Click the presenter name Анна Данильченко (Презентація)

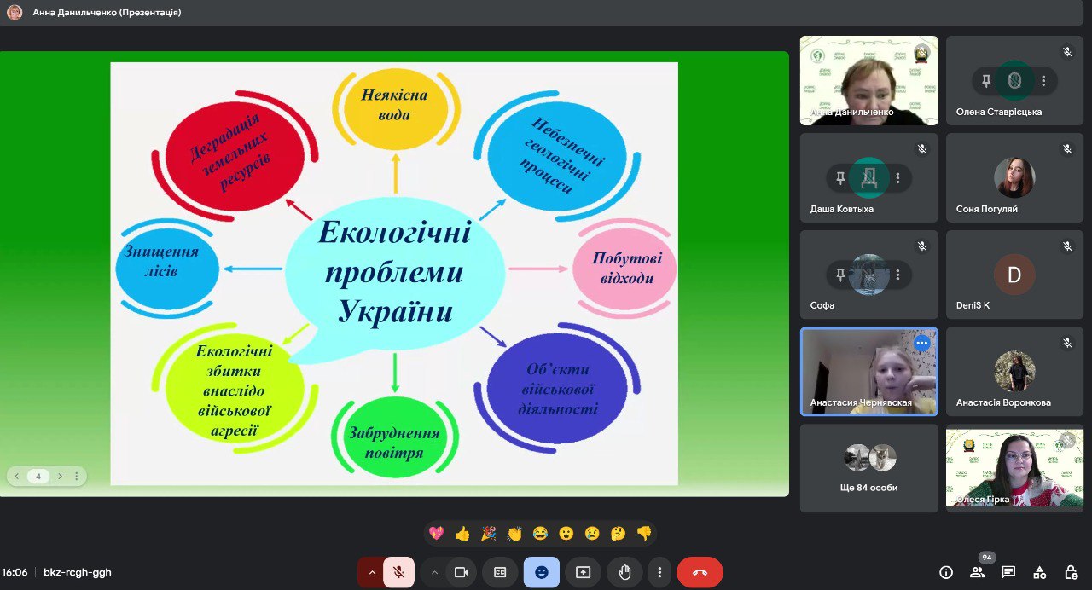(107, 13)
